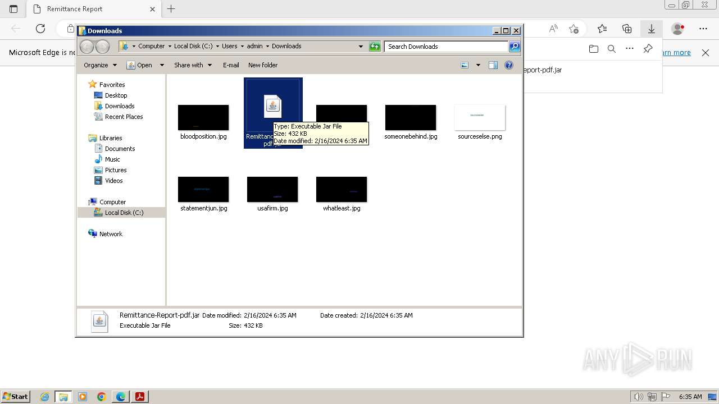Click the taskbar volume icon
The image size is (719, 404).
pyautogui.click(x=638, y=397)
